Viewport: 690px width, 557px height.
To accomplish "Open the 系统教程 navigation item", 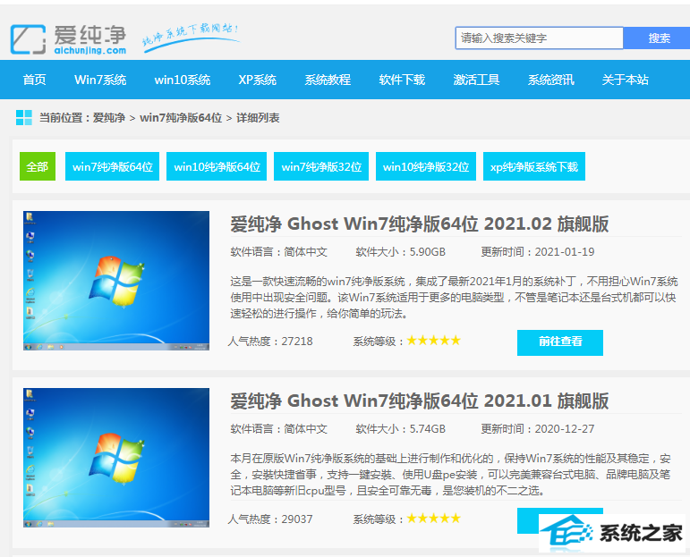I will [x=328, y=80].
